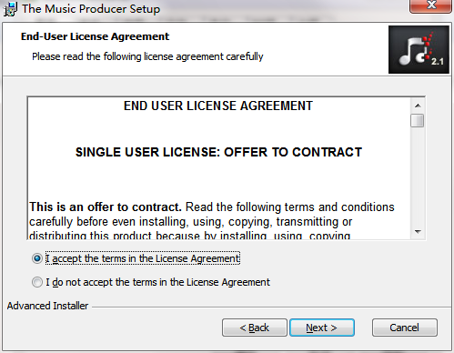Click the 'End-User License Agreement' page header
Viewport: 454px width, 353px height.
pyautogui.click(x=95, y=36)
